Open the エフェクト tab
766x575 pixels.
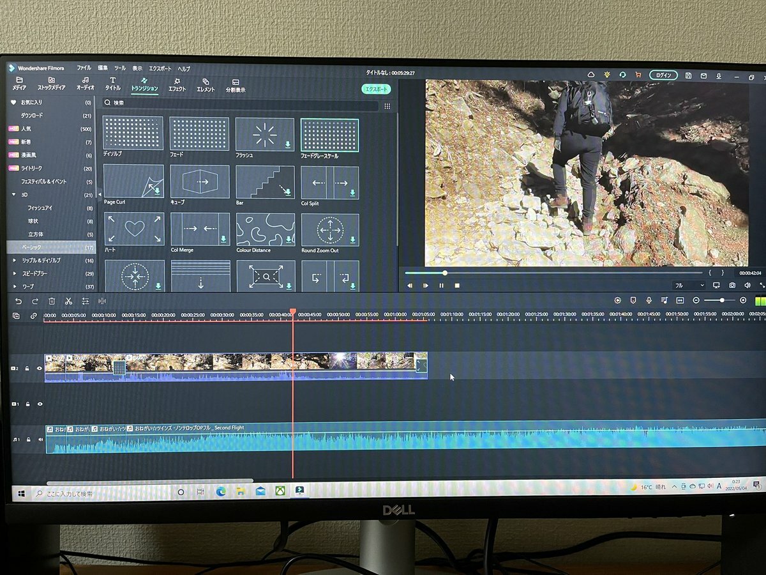click(x=177, y=85)
